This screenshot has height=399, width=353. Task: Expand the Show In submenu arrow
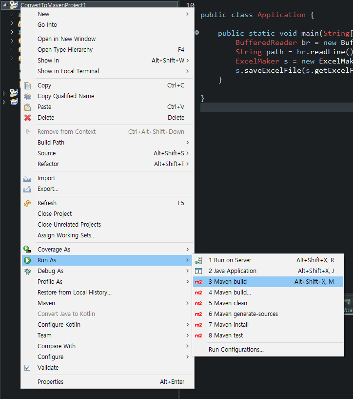[x=187, y=60]
